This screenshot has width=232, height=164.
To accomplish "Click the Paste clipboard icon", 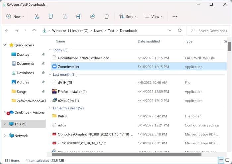I will [x=65, y=16].
